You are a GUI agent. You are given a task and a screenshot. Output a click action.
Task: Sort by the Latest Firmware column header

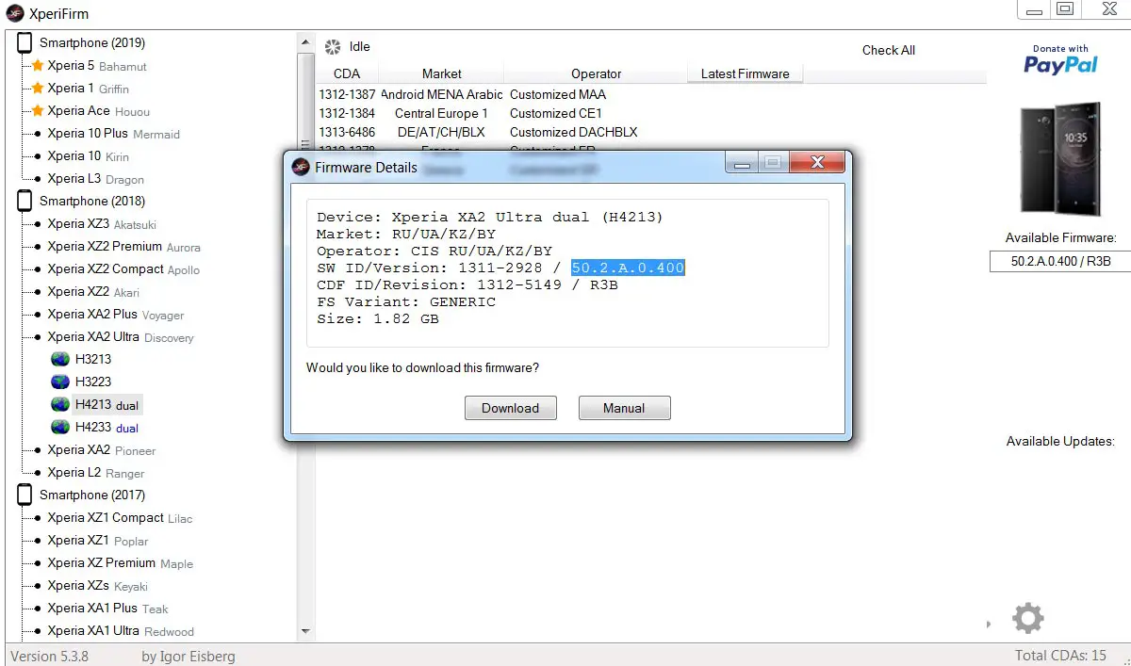pyautogui.click(x=745, y=73)
